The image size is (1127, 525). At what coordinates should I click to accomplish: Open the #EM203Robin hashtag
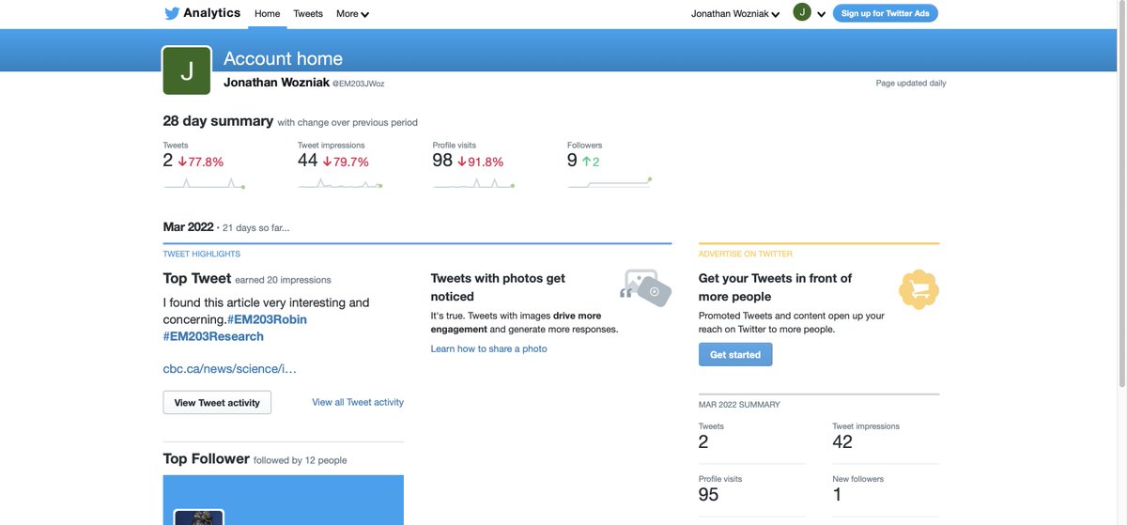(x=267, y=319)
